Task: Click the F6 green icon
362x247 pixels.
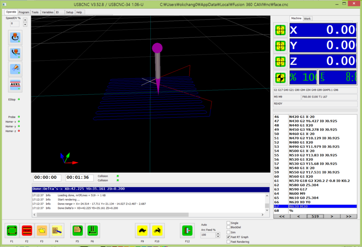Action: tap(92, 231)
